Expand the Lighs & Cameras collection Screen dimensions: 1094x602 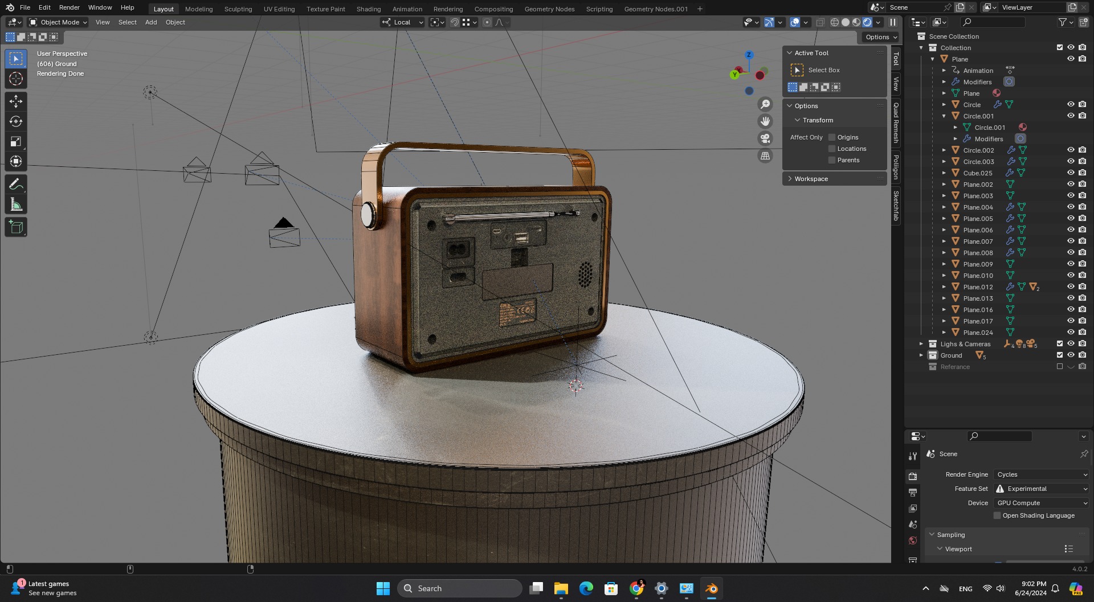pyautogui.click(x=921, y=343)
